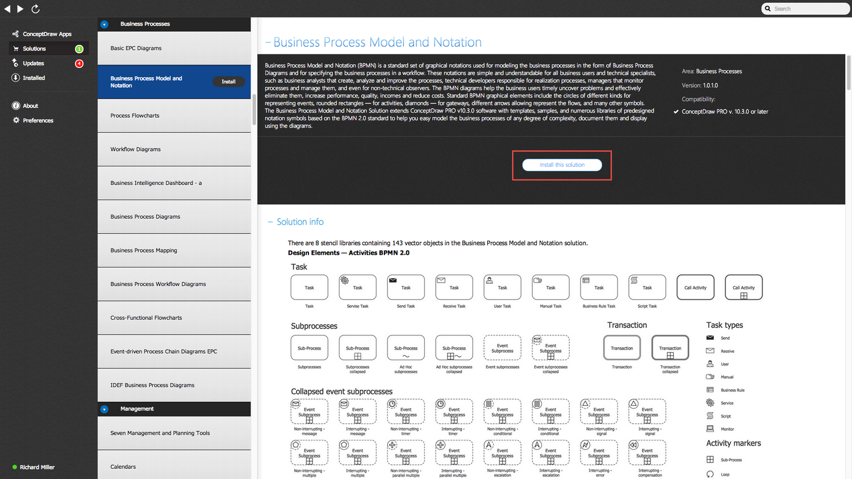Open ConceptDraw Apps in the sidebar

(x=47, y=34)
